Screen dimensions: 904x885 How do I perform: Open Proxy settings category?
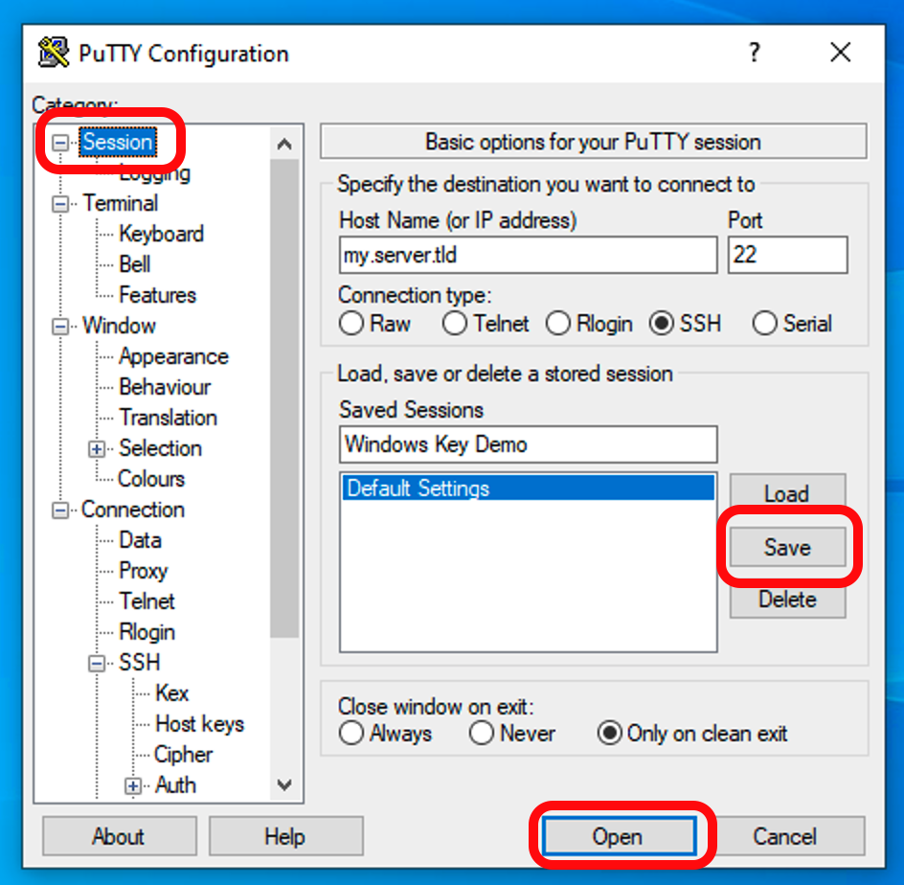pyautogui.click(x=143, y=571)
